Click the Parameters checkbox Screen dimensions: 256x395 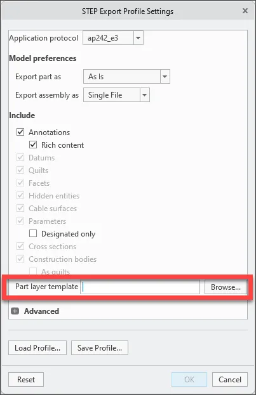(x=20, y=221)
